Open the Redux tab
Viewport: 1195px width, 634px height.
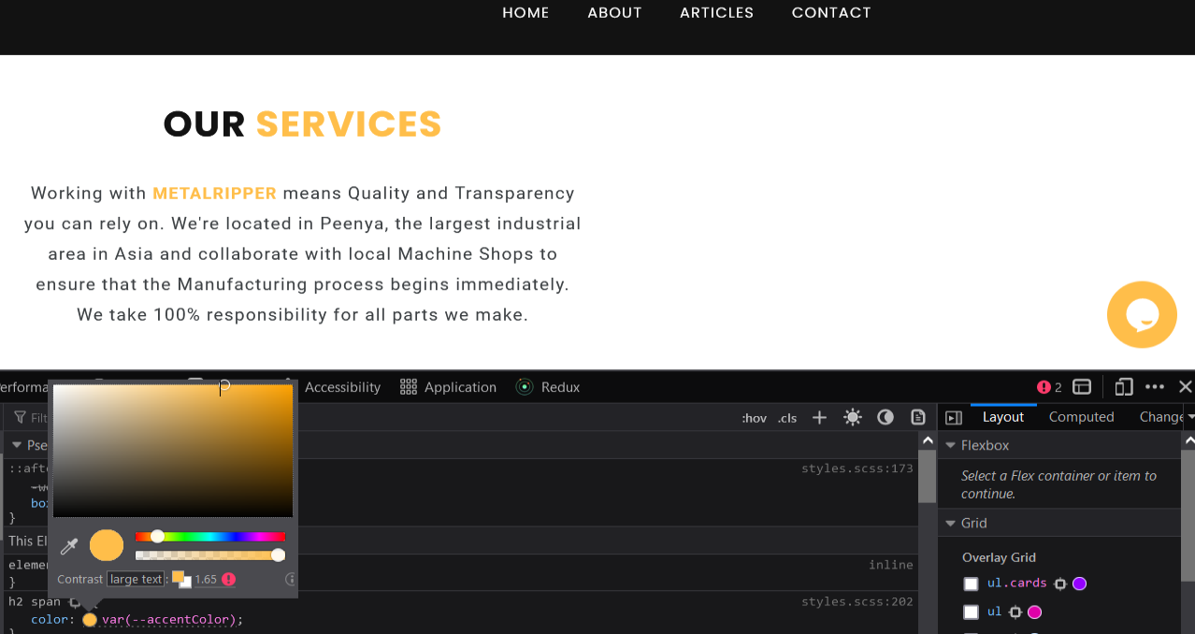548,387
